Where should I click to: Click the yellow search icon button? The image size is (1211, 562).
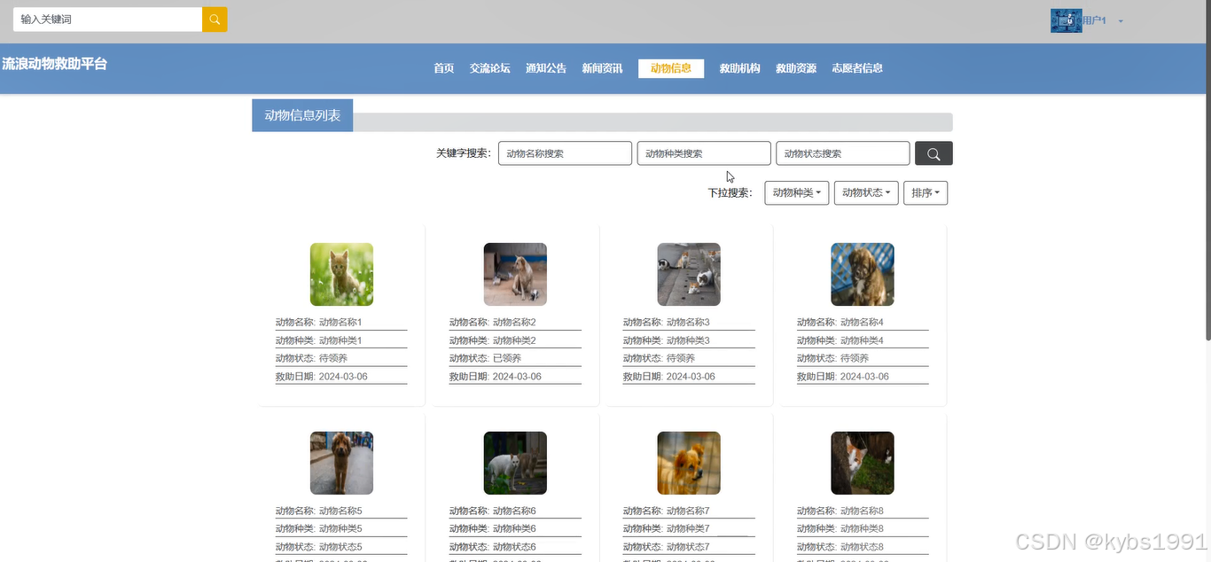coord(215,20)
